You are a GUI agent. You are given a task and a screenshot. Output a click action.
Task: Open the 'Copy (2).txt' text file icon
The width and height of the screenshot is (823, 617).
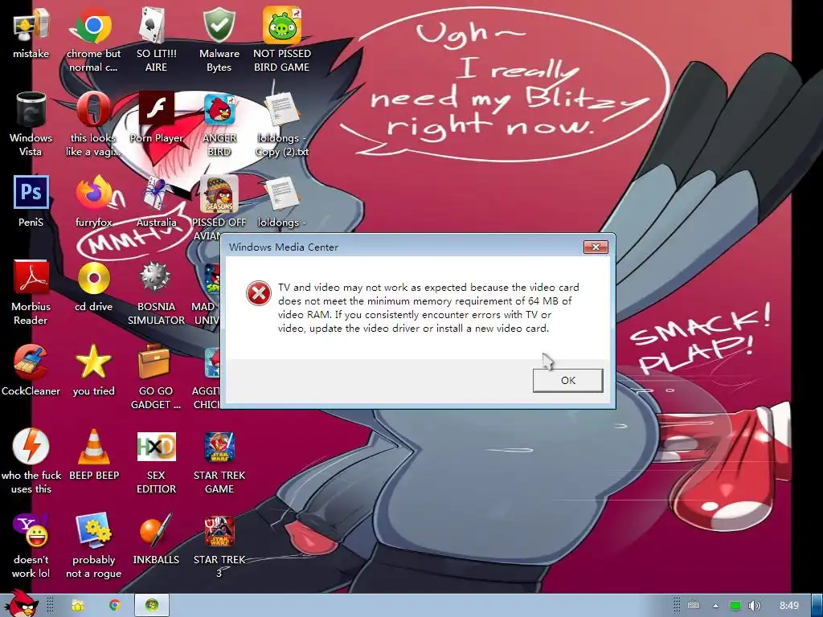[281, 109]
